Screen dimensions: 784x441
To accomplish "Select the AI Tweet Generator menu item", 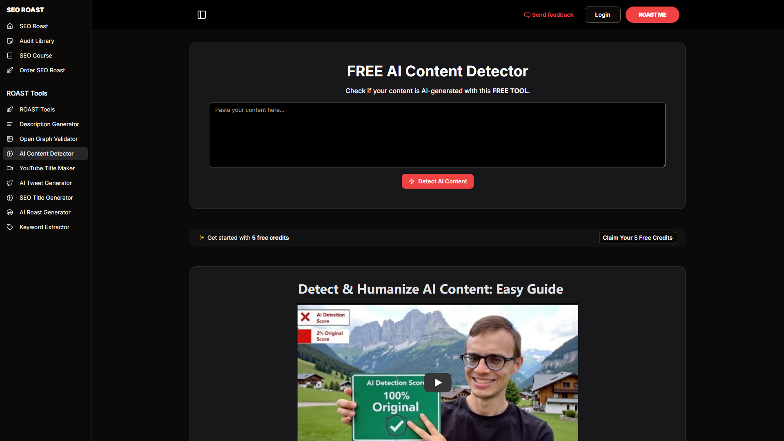I will (x=46, y=183).
